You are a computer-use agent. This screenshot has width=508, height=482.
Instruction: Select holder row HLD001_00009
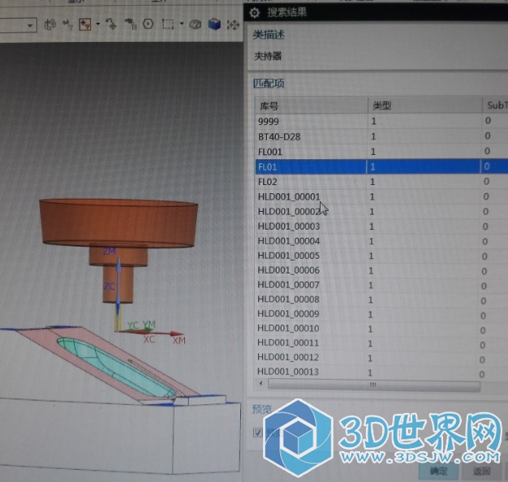point(381,314)
